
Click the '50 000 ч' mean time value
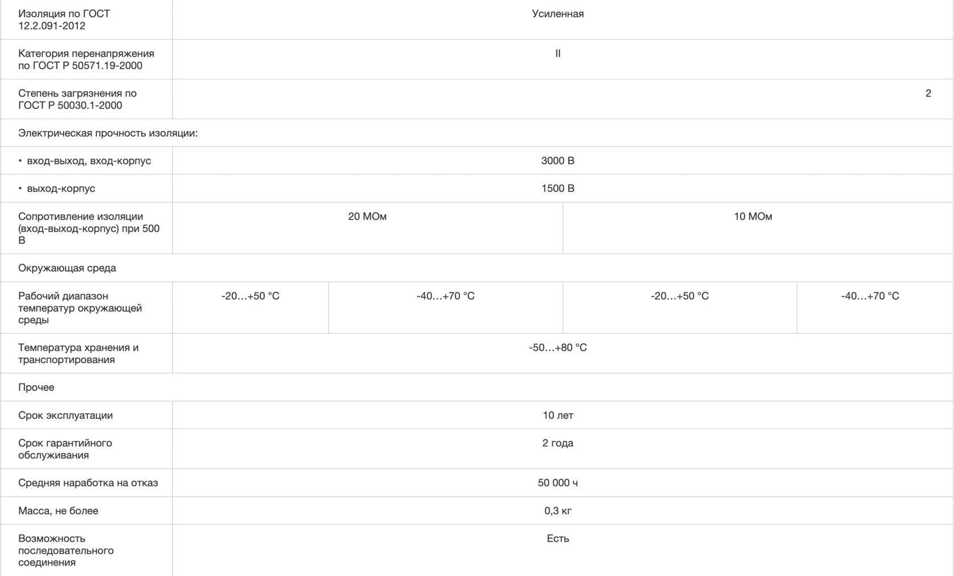pos(558,482)
